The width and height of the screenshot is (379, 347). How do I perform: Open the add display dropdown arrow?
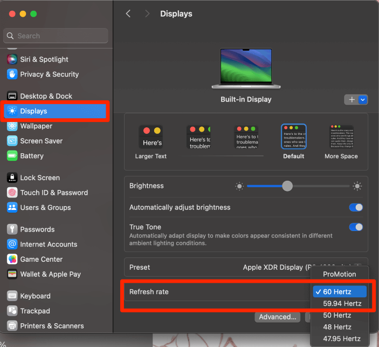click(x=363, y=99)
